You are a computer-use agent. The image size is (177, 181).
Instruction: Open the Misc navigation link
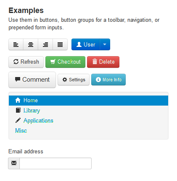tap(21, 131)
